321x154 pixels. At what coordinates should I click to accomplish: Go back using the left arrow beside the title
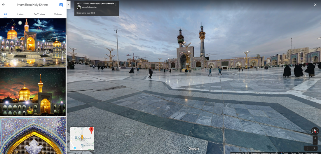[3, 5]
